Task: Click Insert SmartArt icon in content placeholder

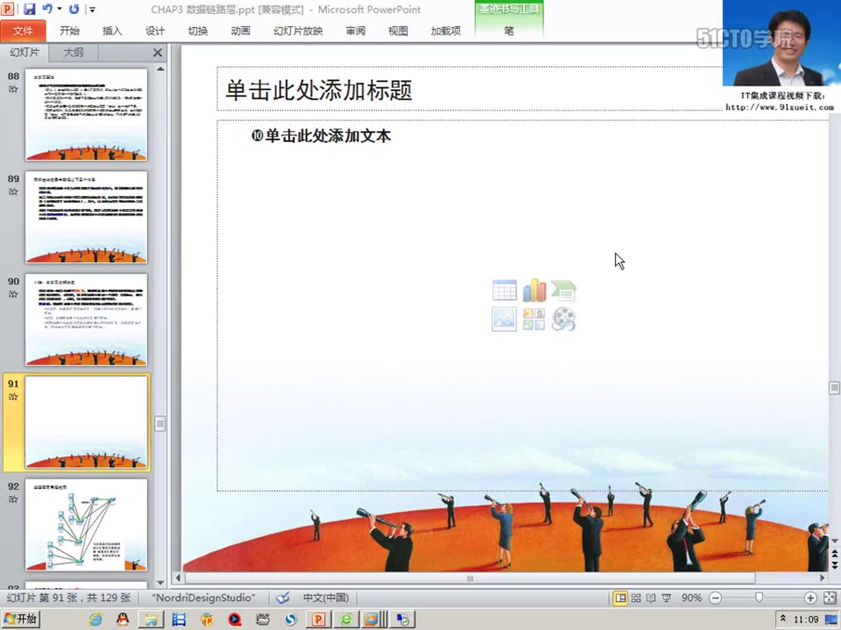Action: tap(564, 290)
